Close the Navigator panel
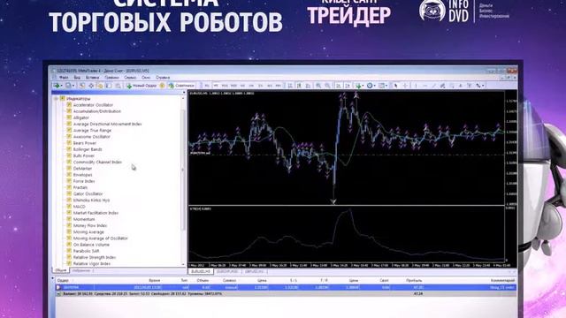 point(184,93)
